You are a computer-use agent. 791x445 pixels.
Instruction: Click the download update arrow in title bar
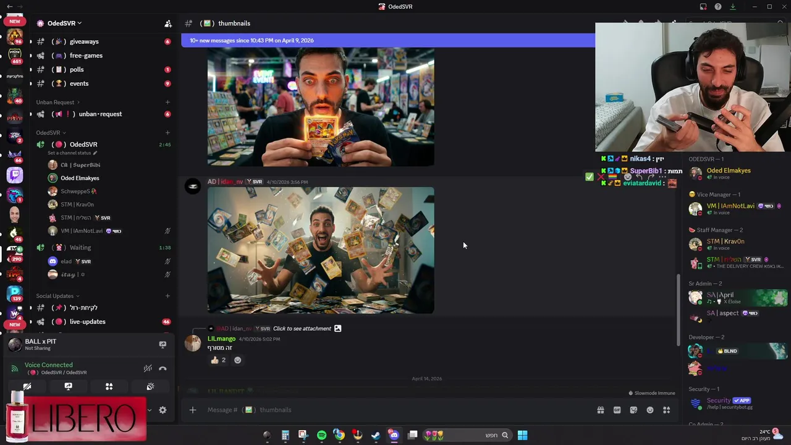click(733, 7)
